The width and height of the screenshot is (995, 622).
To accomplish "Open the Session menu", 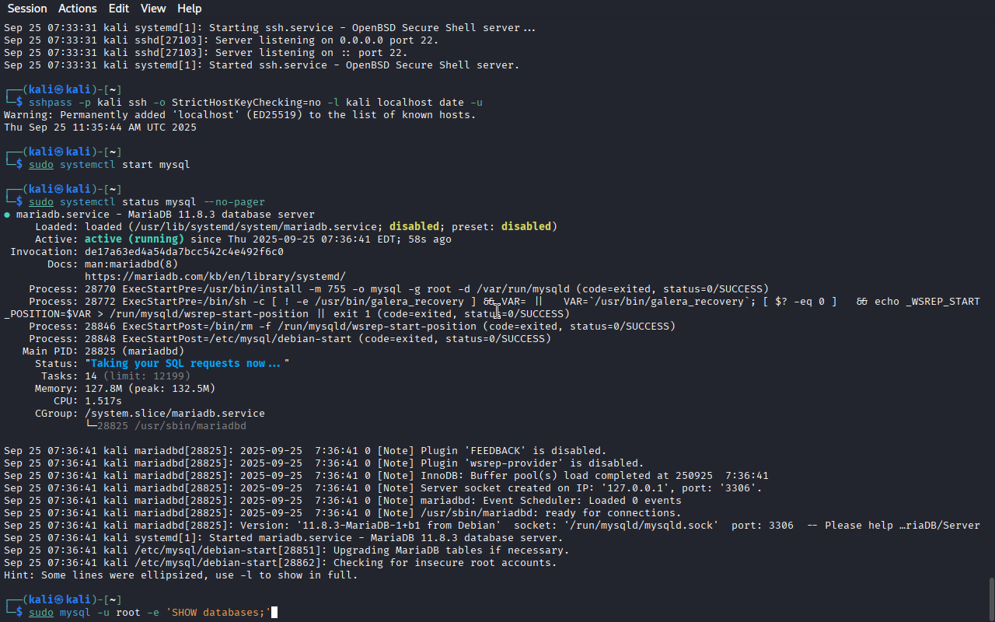I will click(27, 9).
